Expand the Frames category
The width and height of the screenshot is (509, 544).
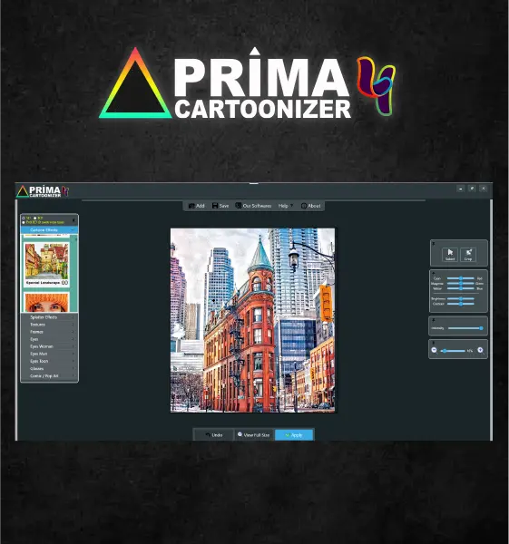(49, 332)
